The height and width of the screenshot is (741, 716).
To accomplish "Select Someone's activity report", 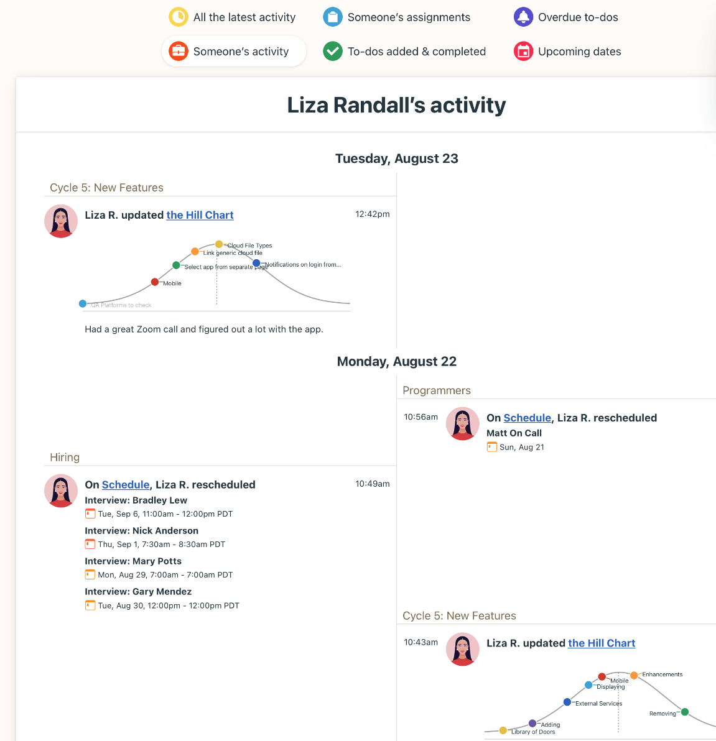I will pos(234,51).
